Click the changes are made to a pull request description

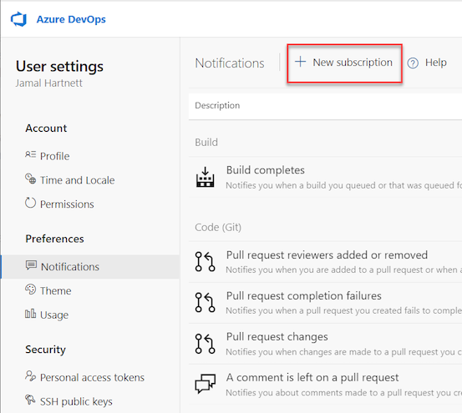[x=344, y=352]
